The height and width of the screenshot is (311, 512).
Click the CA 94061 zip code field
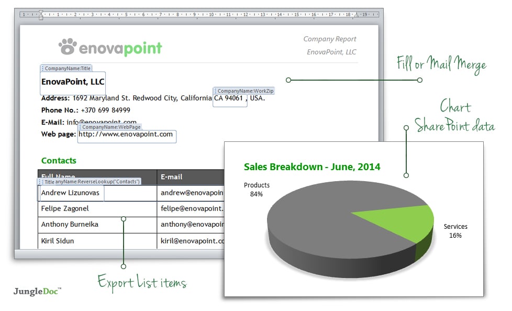(x=229, y=98)
